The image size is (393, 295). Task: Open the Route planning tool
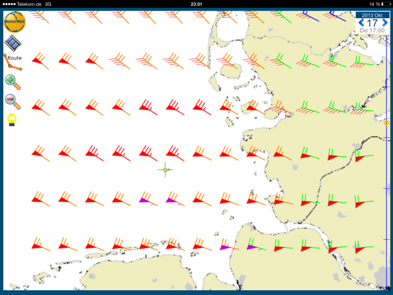(11, 62)
